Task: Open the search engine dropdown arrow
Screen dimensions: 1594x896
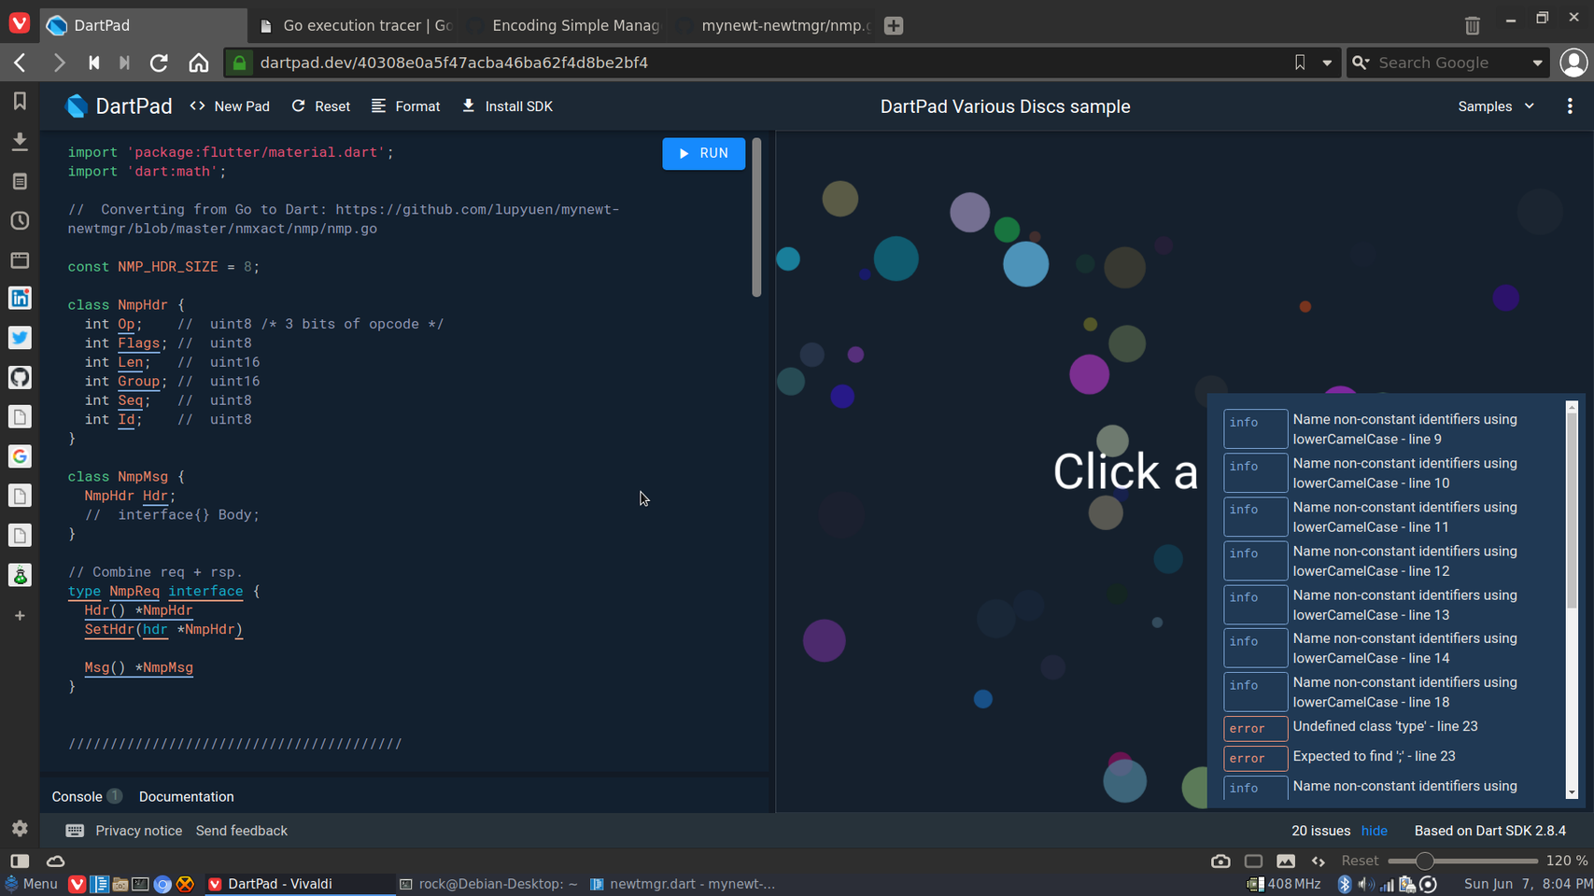Action: coord(1537,63)
